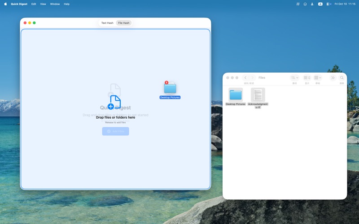Viewport: 359px width, 224px height.
Task: Click the layered circle status menu icon
Action: tap(305, 4)
